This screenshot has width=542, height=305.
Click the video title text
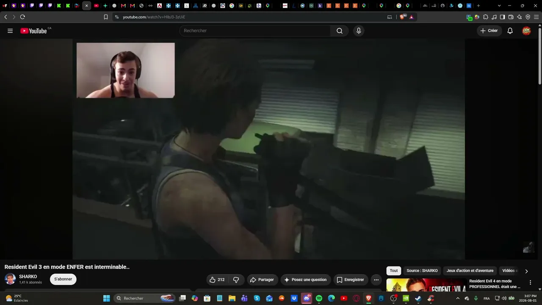[67, 267]
